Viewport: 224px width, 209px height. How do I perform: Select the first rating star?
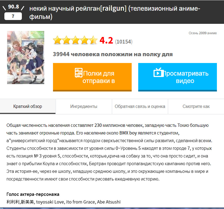[x=57, y=40]
